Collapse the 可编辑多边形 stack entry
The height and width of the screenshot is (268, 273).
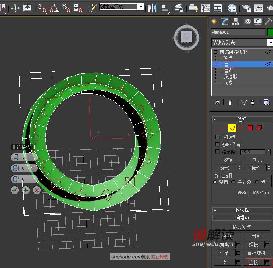pos(216,52)
